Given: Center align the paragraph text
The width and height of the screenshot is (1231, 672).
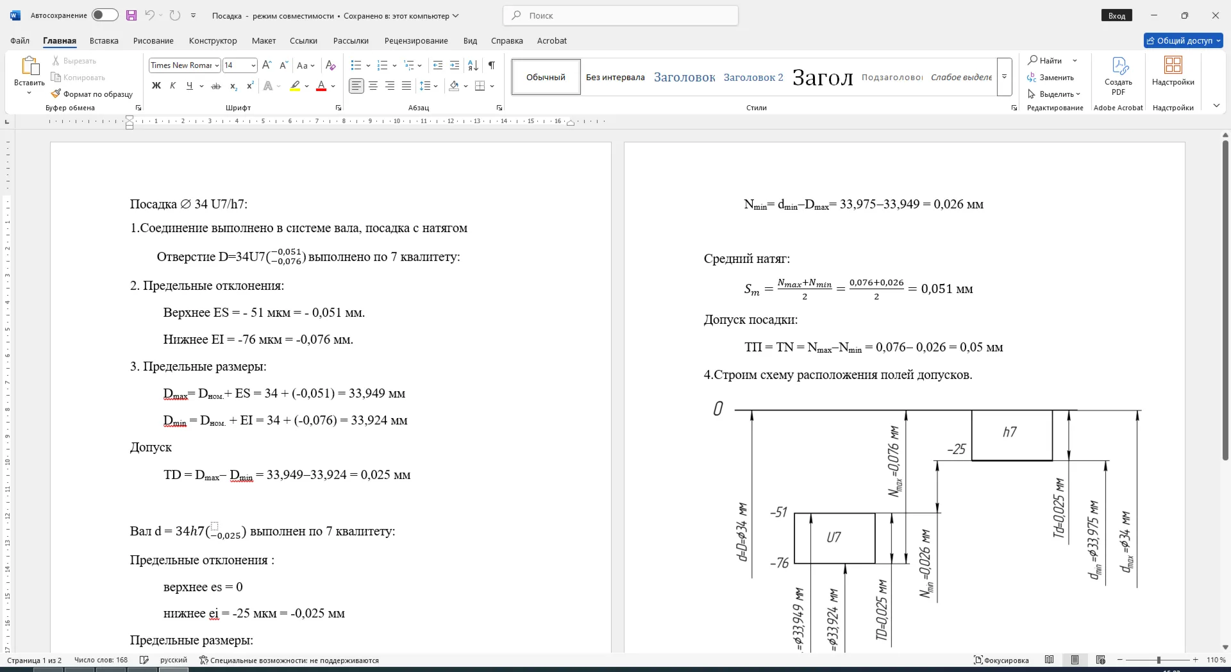Looking at the screenshot, I should [x=373, y=86].
